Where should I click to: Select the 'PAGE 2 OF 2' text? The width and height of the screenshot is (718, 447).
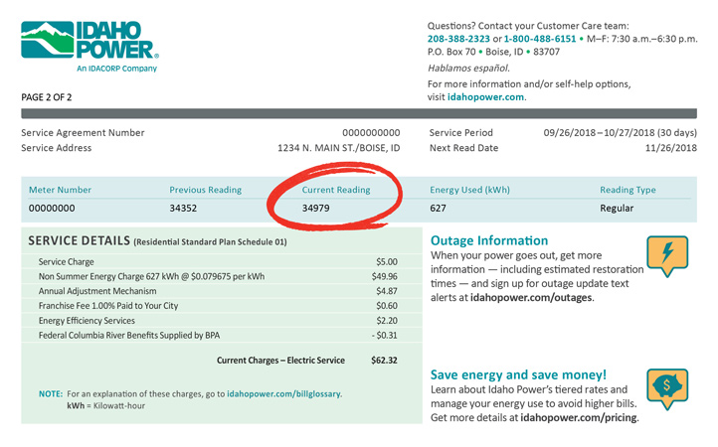click(x=47, y=97)
